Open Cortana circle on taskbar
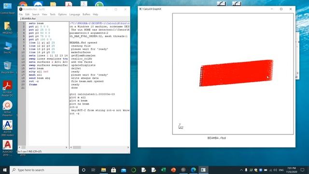 [84, 170]
